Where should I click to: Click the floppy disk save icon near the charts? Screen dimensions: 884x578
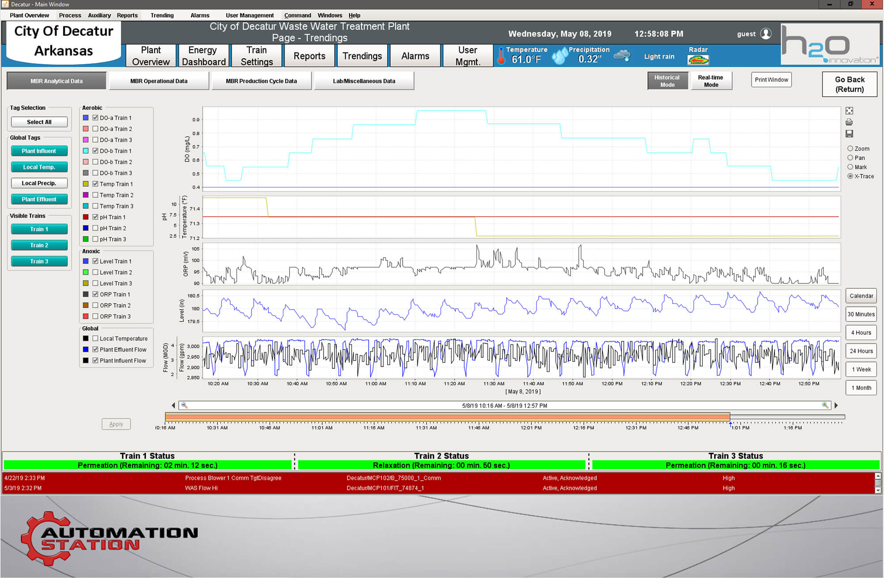(x=850, y=134)
